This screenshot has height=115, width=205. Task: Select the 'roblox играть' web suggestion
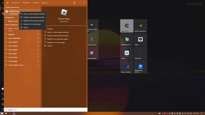(x=13, y=42)
